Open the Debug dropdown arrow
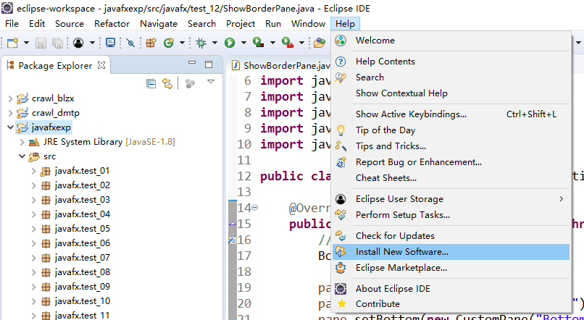Image resolution: width=584 pixels, height=320 pixels. (214, 43)
